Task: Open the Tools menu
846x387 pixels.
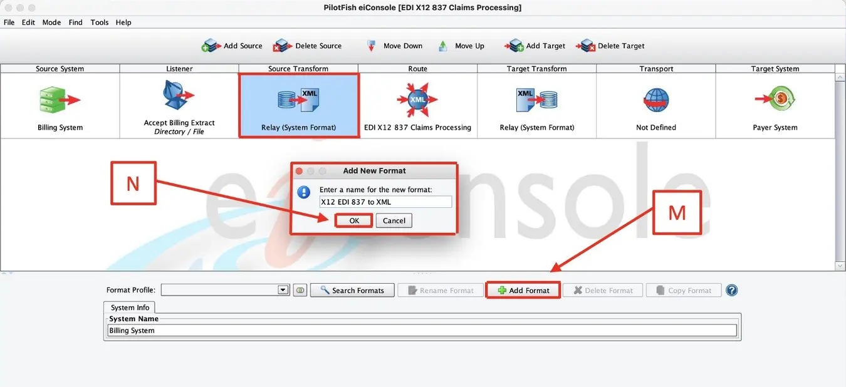Action: tap(99, 22)
